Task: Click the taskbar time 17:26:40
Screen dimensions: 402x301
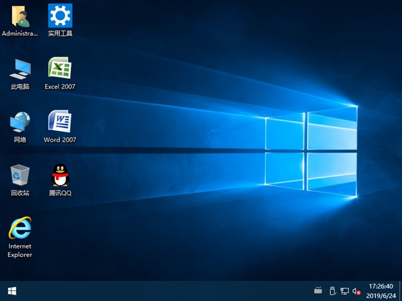Action: click(x=382, y=287)
